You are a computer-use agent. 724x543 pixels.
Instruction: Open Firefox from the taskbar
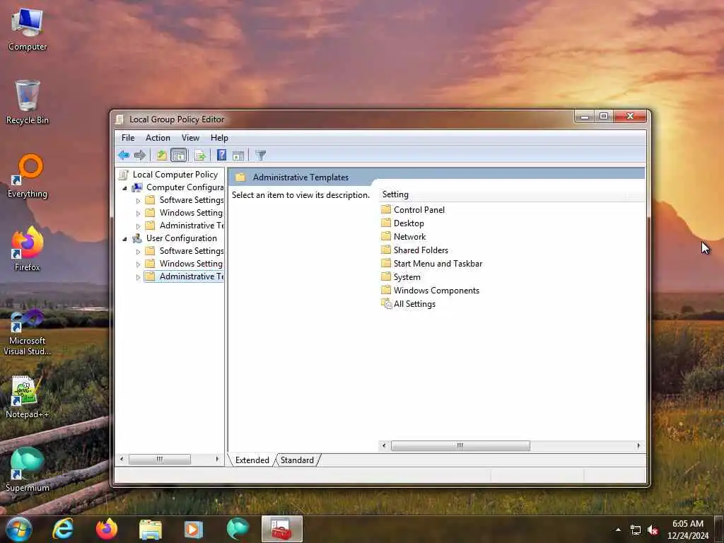click(107, 529)
